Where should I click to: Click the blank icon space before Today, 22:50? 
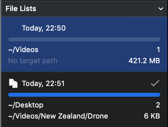13,28
